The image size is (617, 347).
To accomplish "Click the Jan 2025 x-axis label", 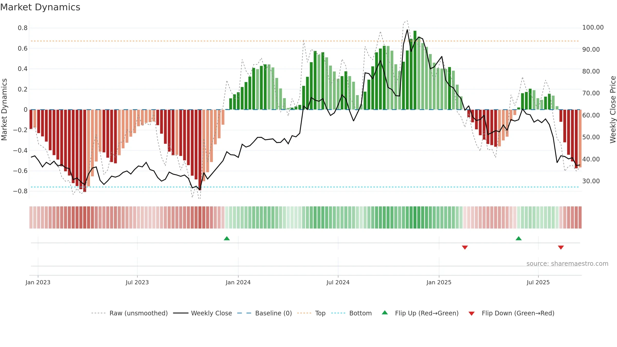I will (439, 282).
